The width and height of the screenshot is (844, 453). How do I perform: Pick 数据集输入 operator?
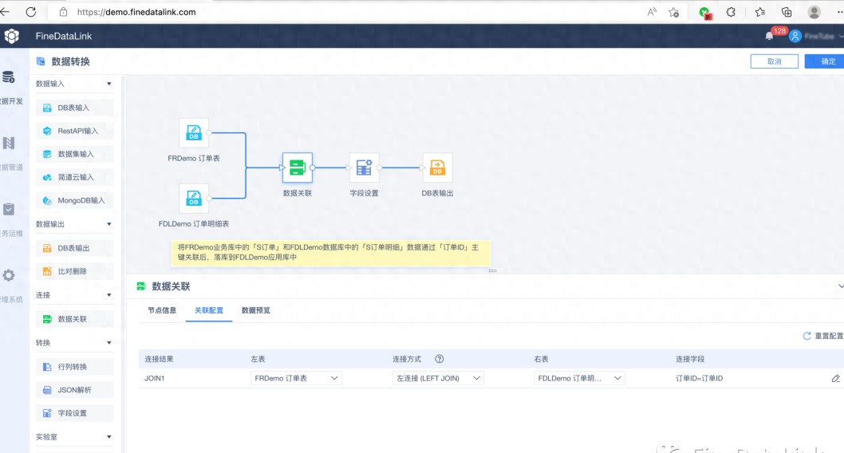75,154
